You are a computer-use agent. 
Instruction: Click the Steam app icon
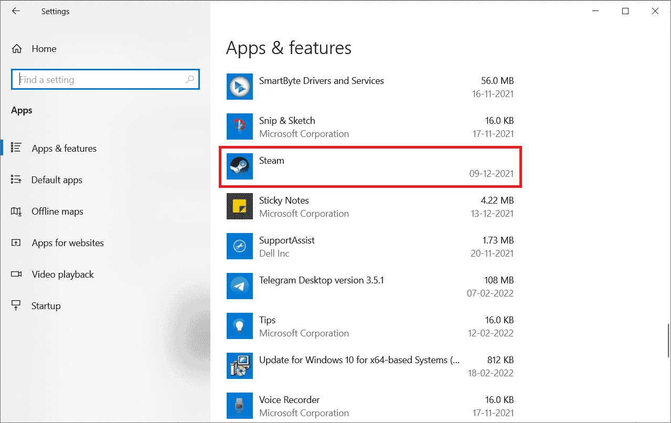pyautogui.click(x=240, y=166)
